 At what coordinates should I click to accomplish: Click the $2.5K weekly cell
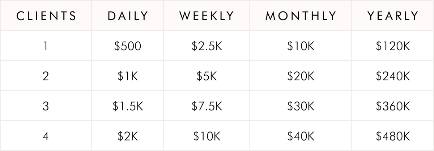pyautogui.click(x=207, y=46)
